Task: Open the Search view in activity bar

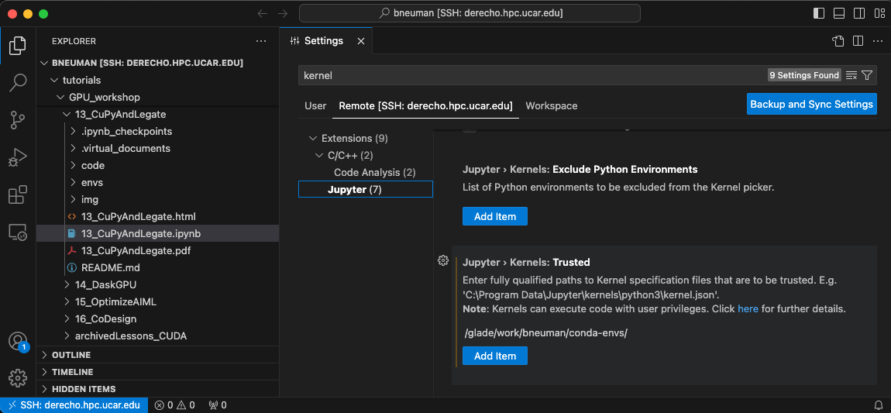Action: pyautogui.click(x=18, y=83)
